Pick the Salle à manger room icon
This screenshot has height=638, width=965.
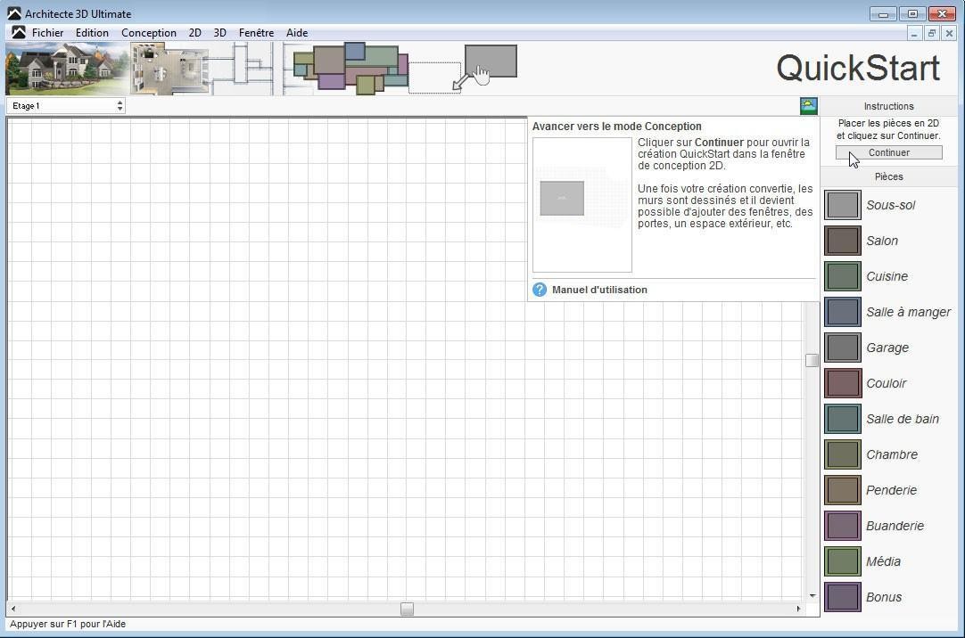843,312
